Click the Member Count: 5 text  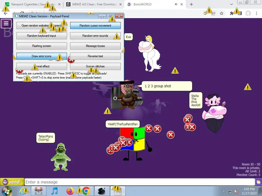point(248,175)
